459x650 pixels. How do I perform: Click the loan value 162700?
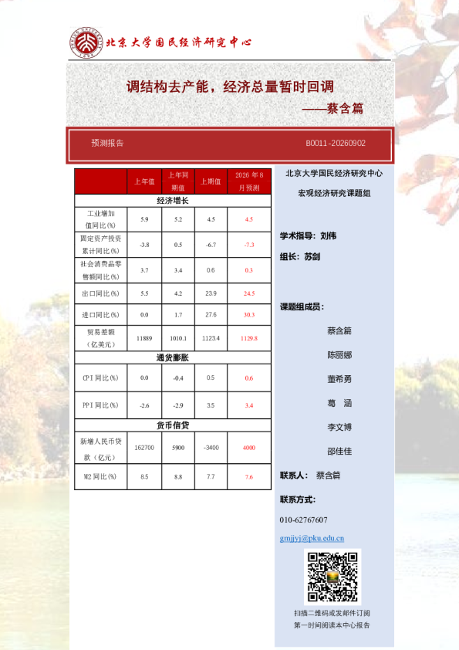click(144, 448)
